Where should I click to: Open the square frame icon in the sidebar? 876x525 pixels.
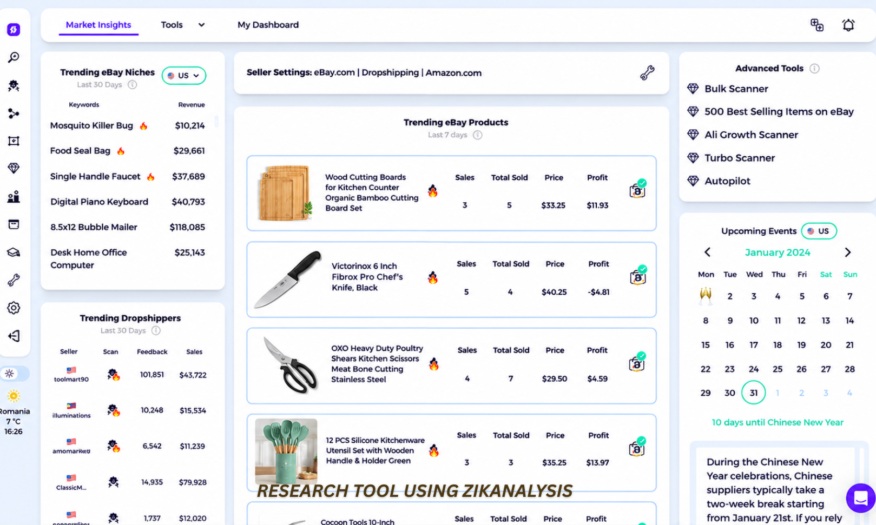[x=14, y=141]
